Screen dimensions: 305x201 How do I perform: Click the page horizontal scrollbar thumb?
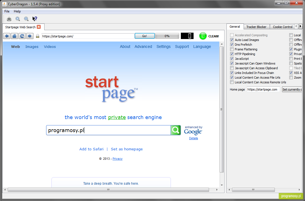[108, 190]
